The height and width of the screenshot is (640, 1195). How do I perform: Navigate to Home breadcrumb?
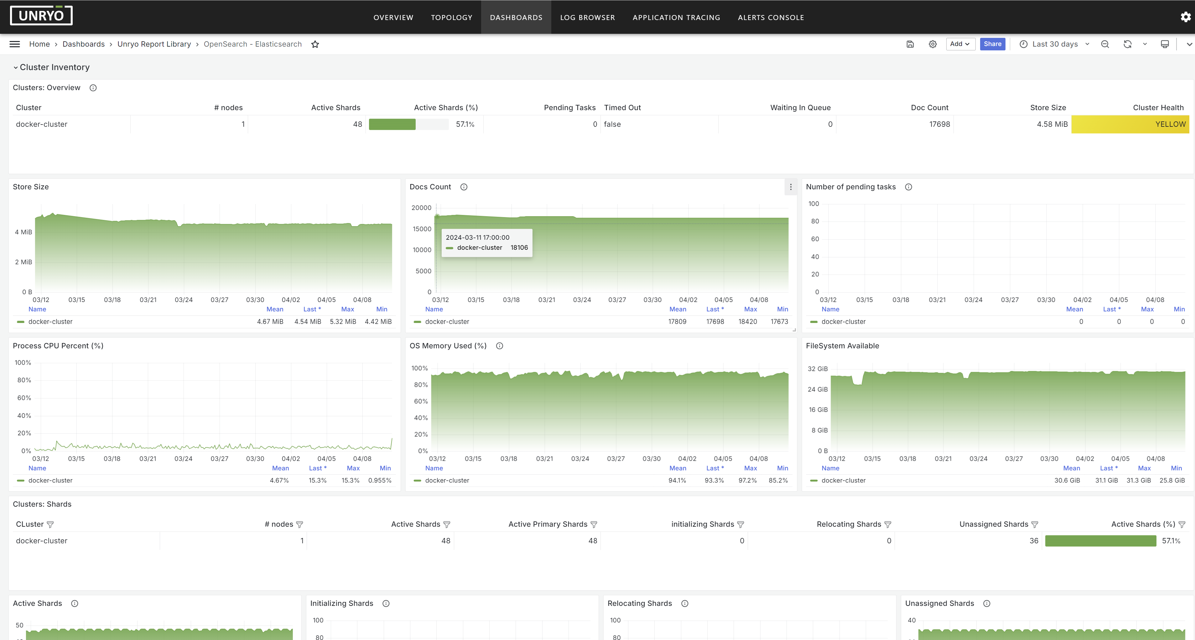[x=39, y=44]
